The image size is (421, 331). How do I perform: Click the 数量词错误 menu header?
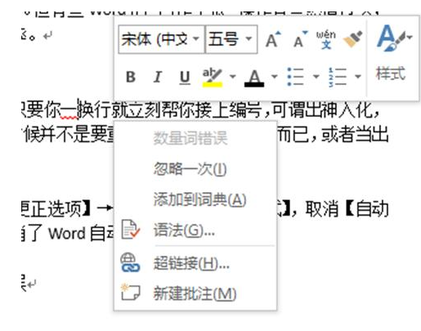(190, 138)
